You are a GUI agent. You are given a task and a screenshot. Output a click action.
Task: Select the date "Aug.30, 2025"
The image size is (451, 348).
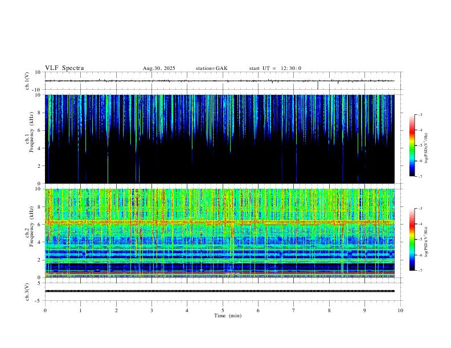(x=159, y=68)
